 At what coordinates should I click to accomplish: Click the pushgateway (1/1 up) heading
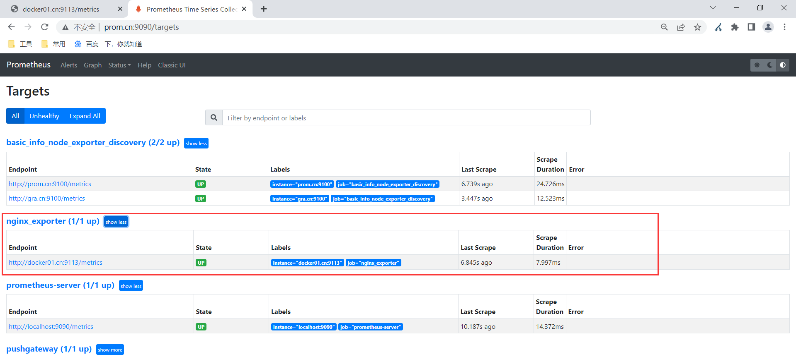pyautogui.click(x=49, y=349)
